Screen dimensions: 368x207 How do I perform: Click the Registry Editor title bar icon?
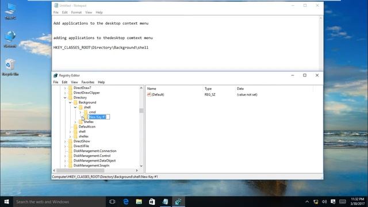56,75
